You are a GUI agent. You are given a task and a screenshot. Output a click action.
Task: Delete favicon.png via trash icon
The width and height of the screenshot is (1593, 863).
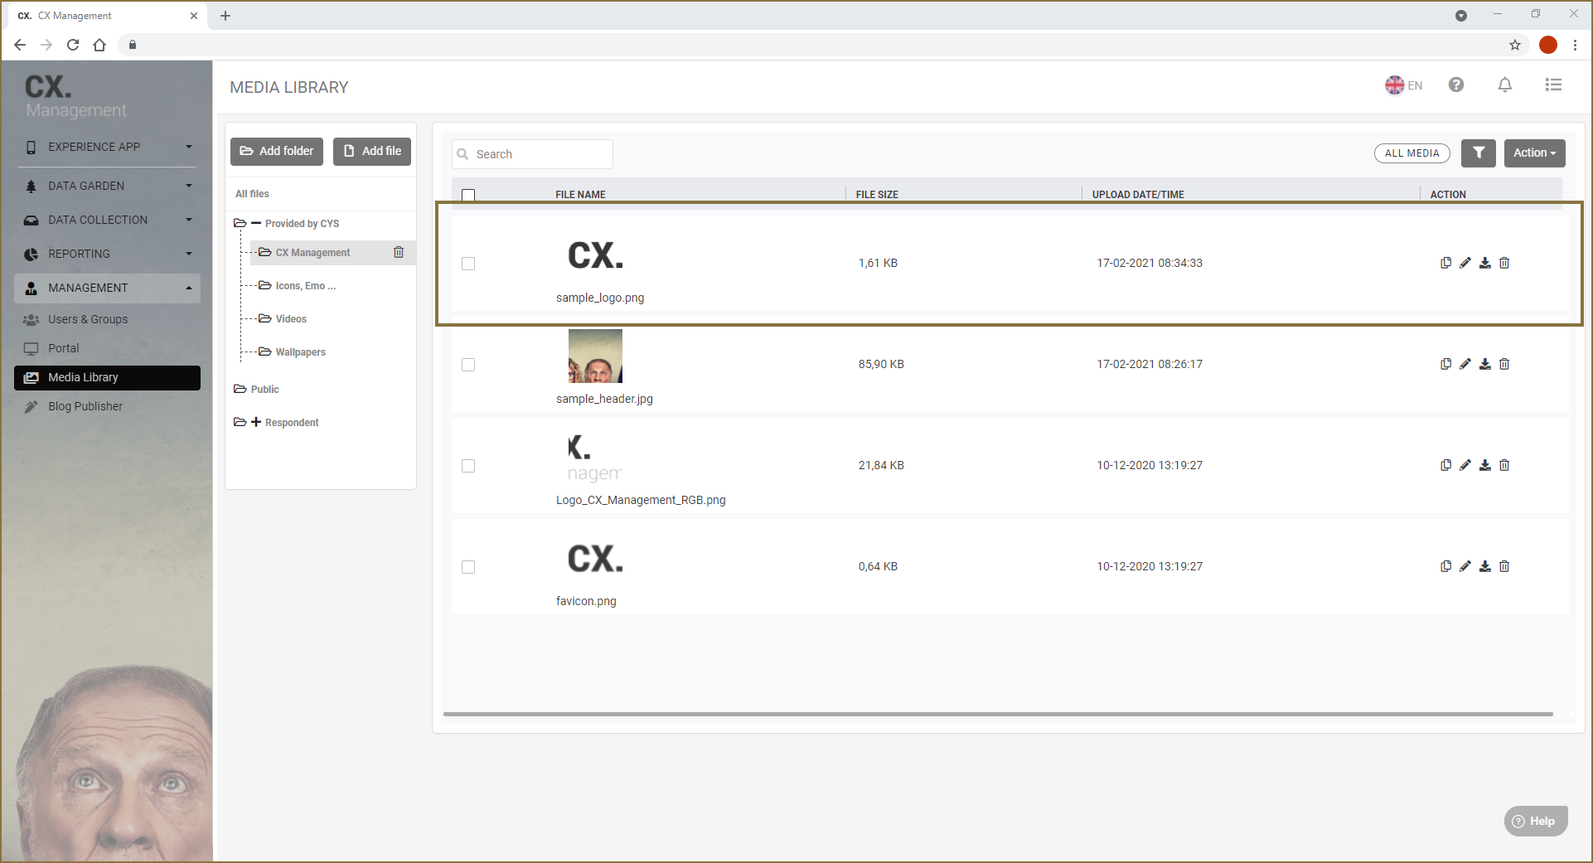1504,566
